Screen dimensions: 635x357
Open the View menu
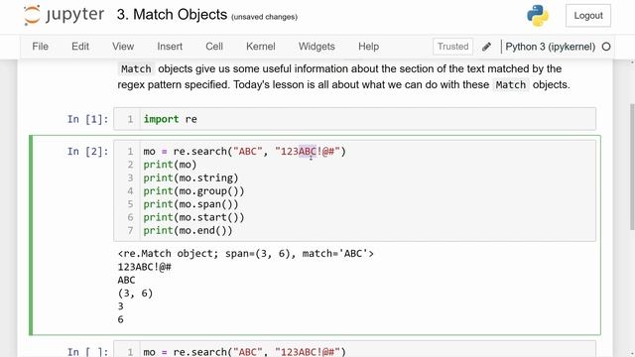(123, 47)
